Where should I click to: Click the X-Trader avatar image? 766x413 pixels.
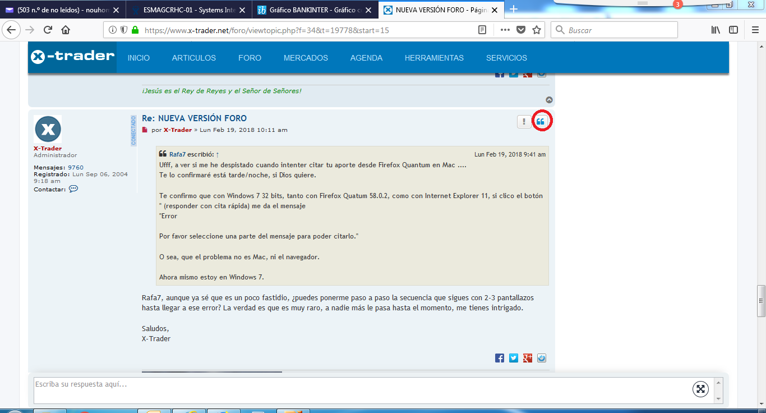(x=48, y=130)
